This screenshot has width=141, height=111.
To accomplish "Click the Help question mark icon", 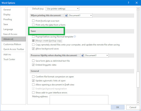I will [128, 3].
